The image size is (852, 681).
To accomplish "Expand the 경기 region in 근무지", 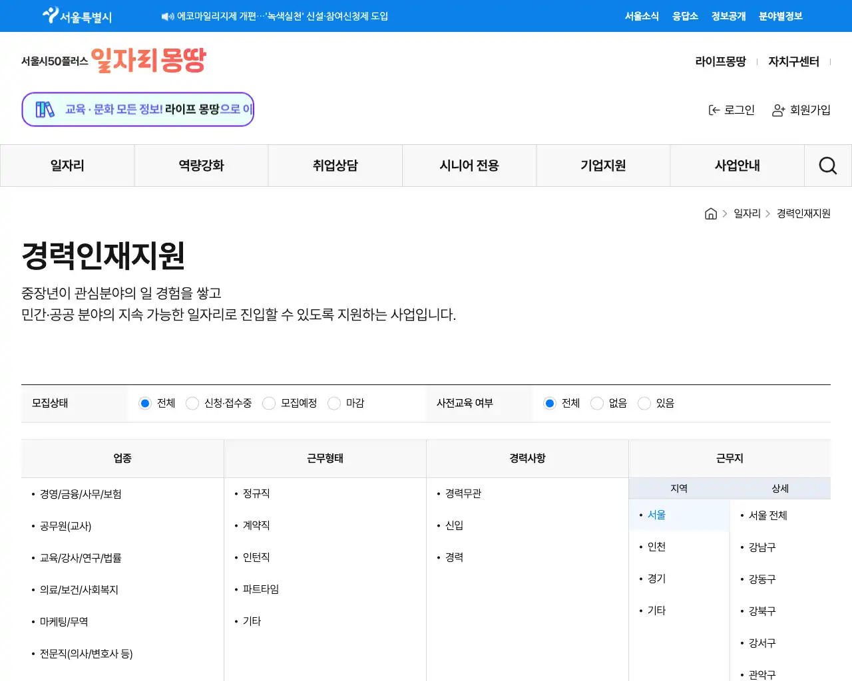I will pos(655,578).
